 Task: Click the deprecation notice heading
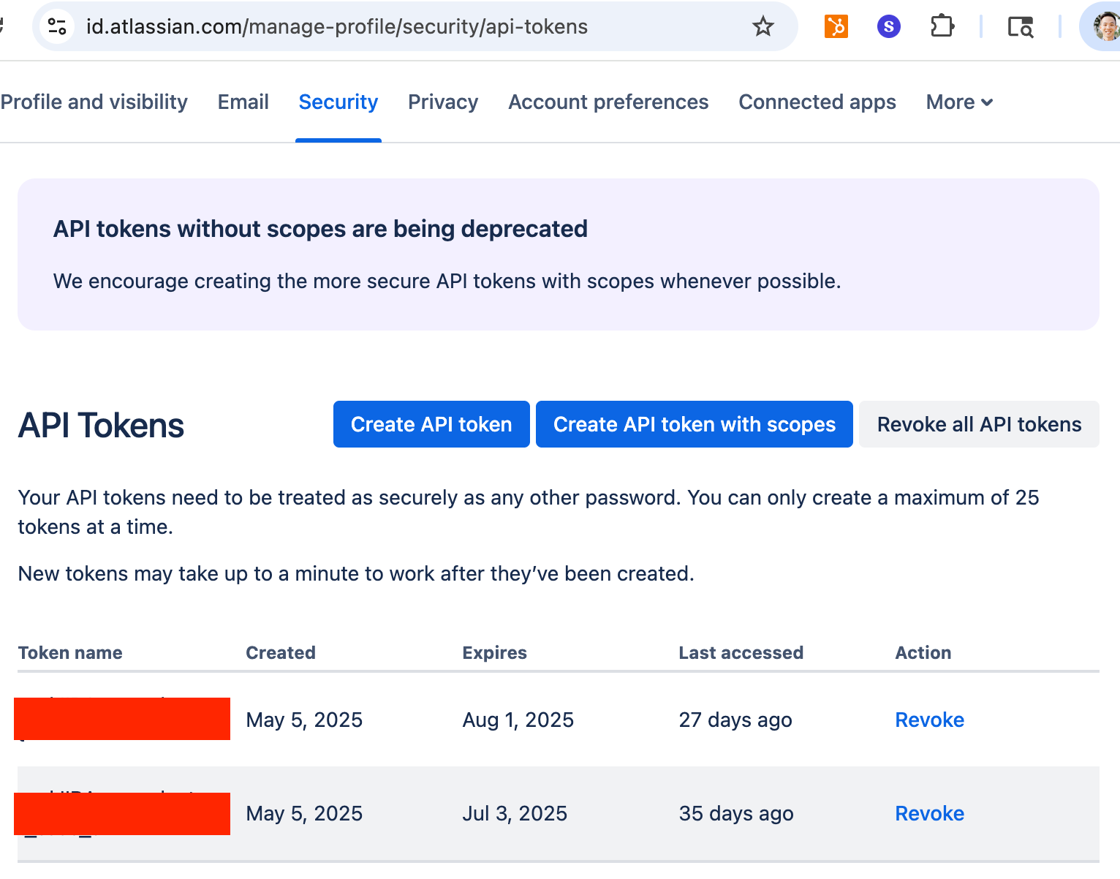click(x=320, y=229)
